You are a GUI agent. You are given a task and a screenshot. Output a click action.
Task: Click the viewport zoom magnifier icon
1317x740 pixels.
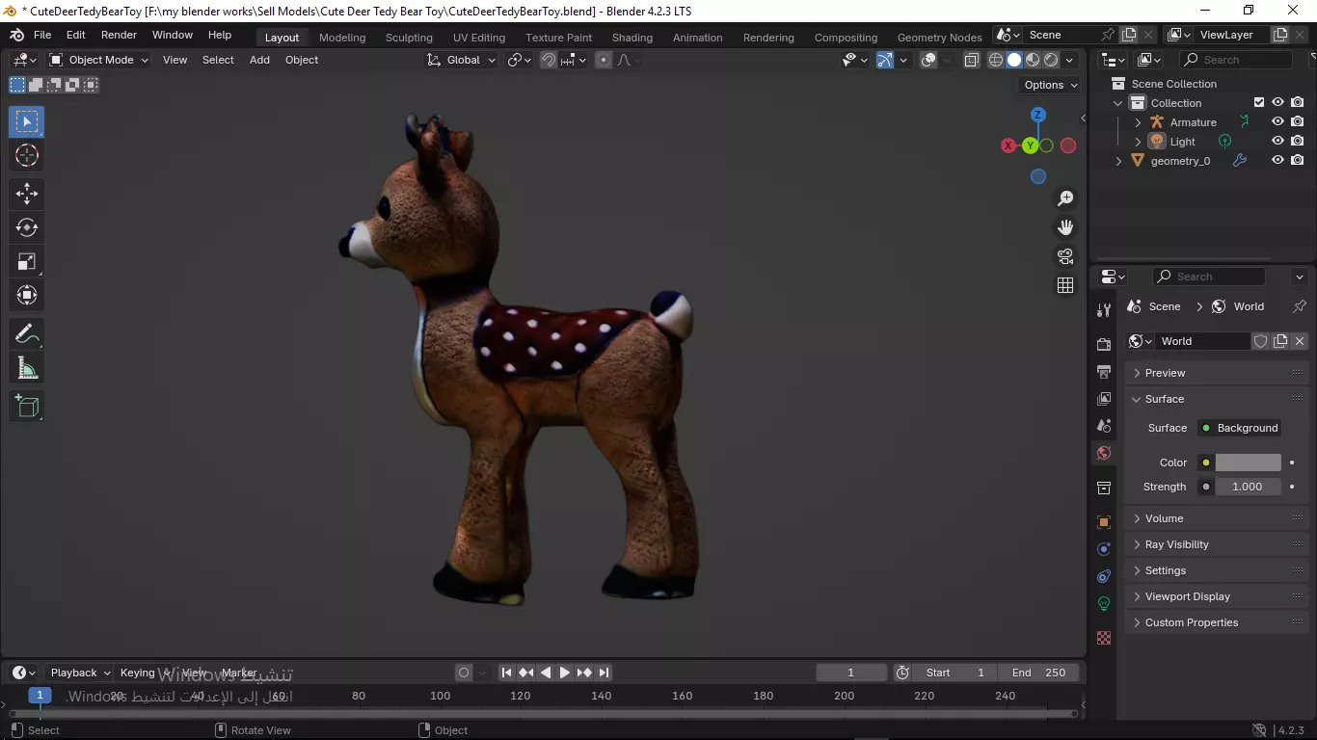pos(1065,198)
